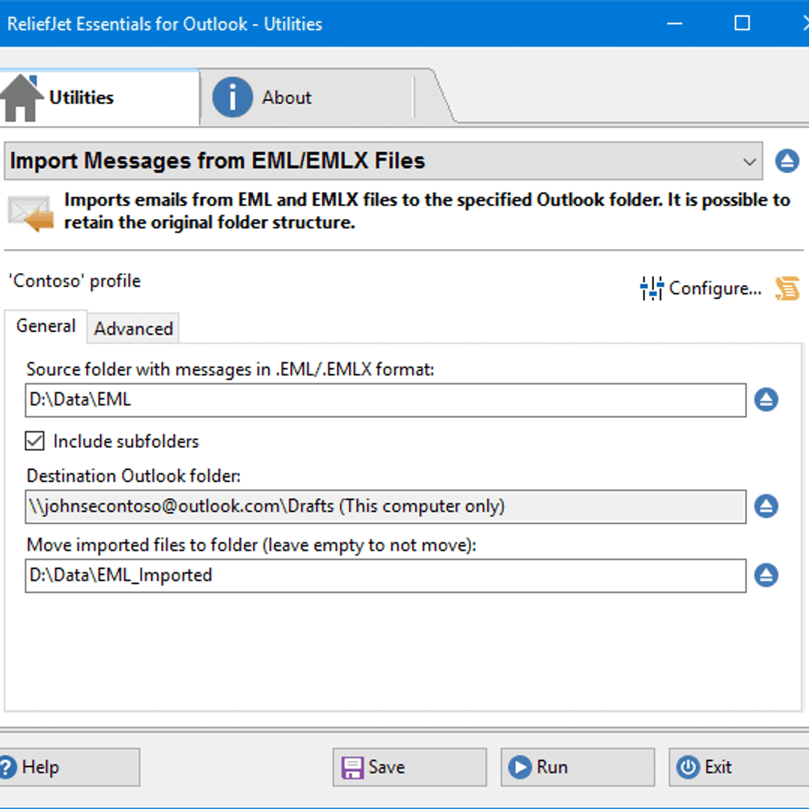
Task: Toggle Include subfolders checkbox
Action: coord(35,441)
